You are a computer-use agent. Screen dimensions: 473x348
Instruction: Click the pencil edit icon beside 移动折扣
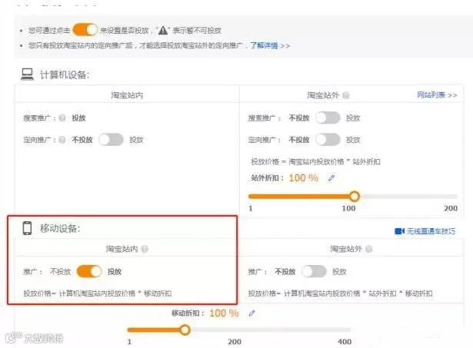pos(252,313)
